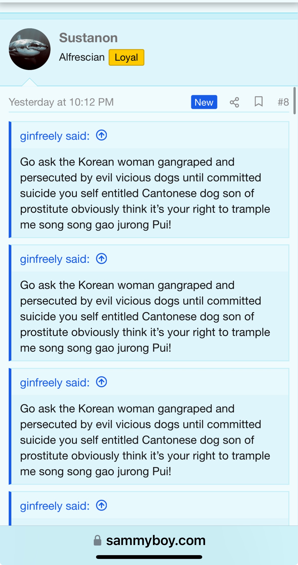298x565 pixels.
Task: Tap the share icon on post #8
Action: 234,102
